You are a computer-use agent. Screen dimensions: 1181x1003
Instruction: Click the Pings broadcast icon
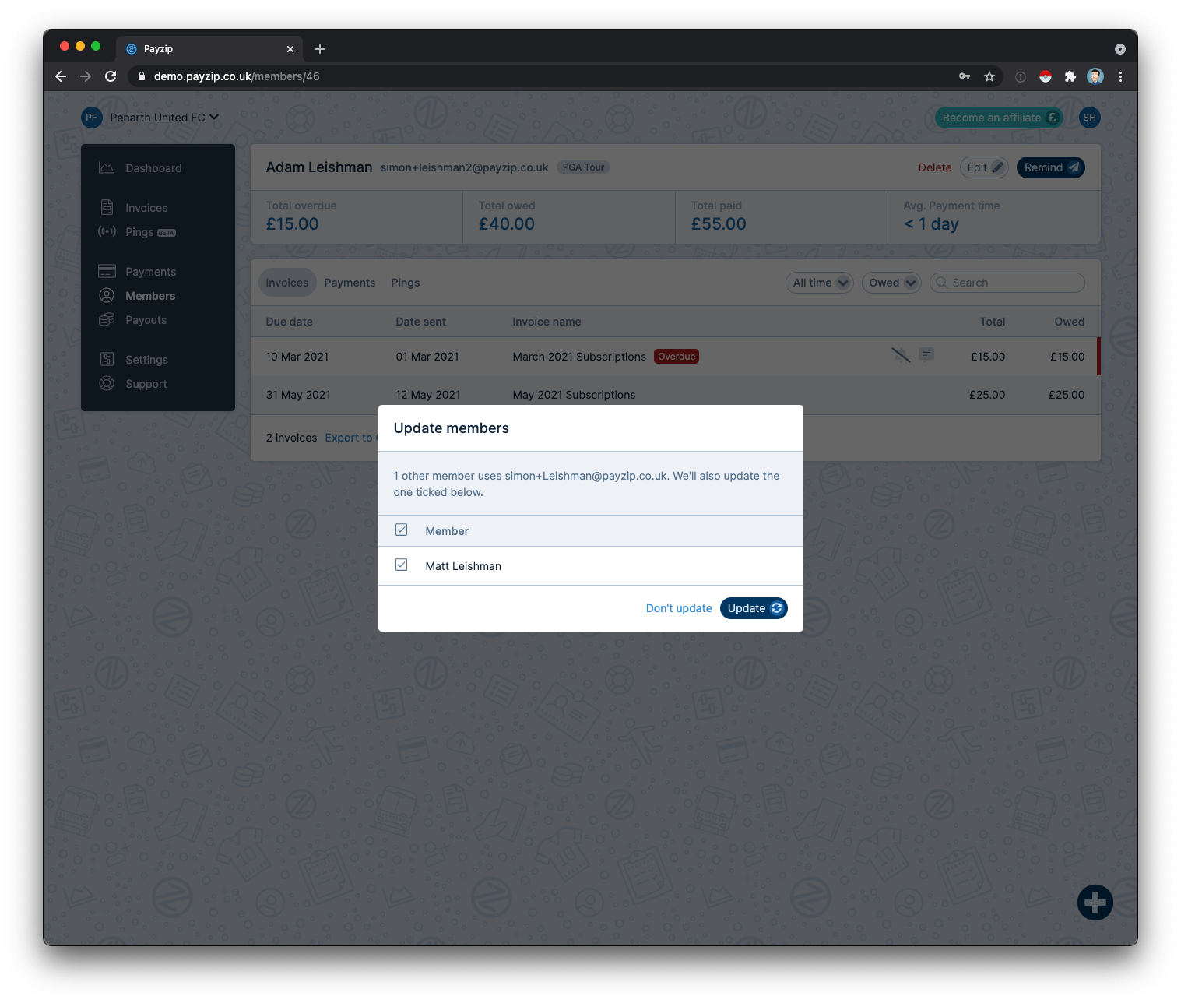107,231
